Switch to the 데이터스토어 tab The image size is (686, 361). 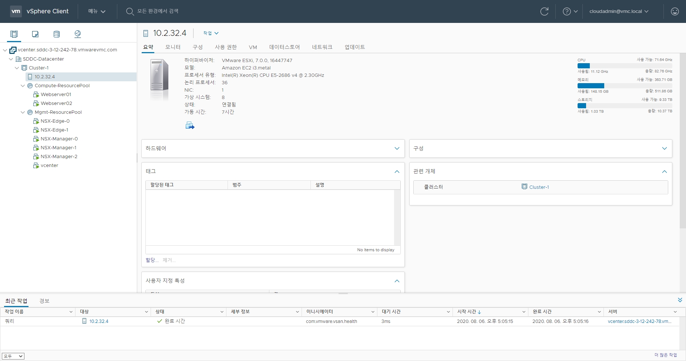(x=285, y=47)
